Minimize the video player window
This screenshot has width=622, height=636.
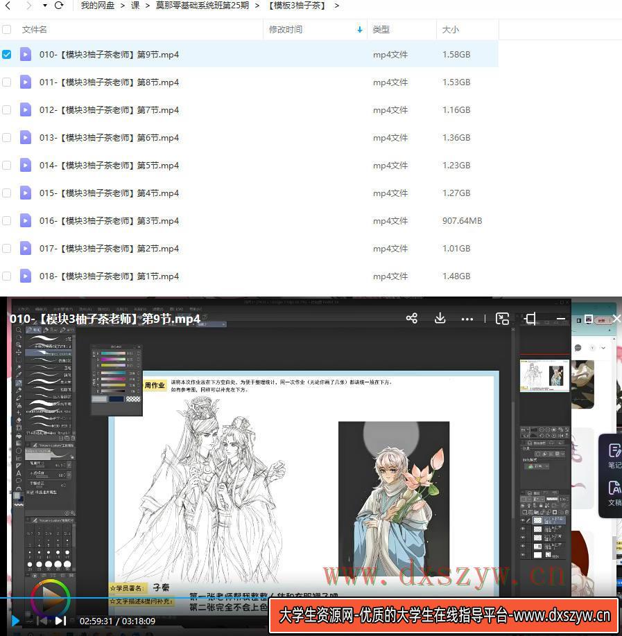561,319
